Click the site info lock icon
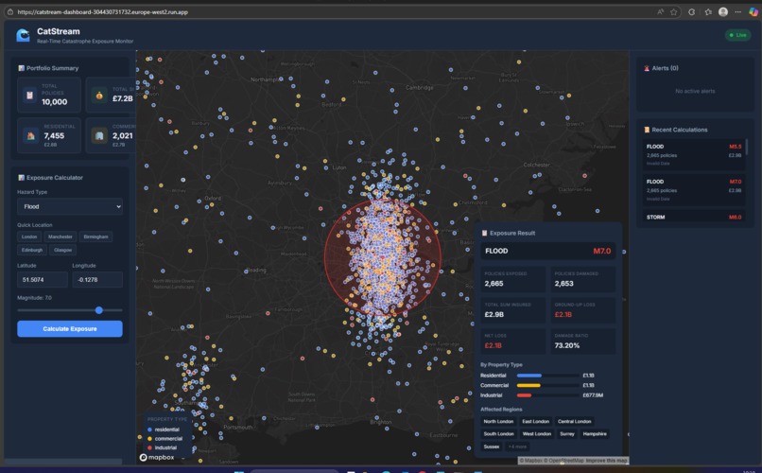Viewport: 762px width, 473px height. (x=10, y=12)
